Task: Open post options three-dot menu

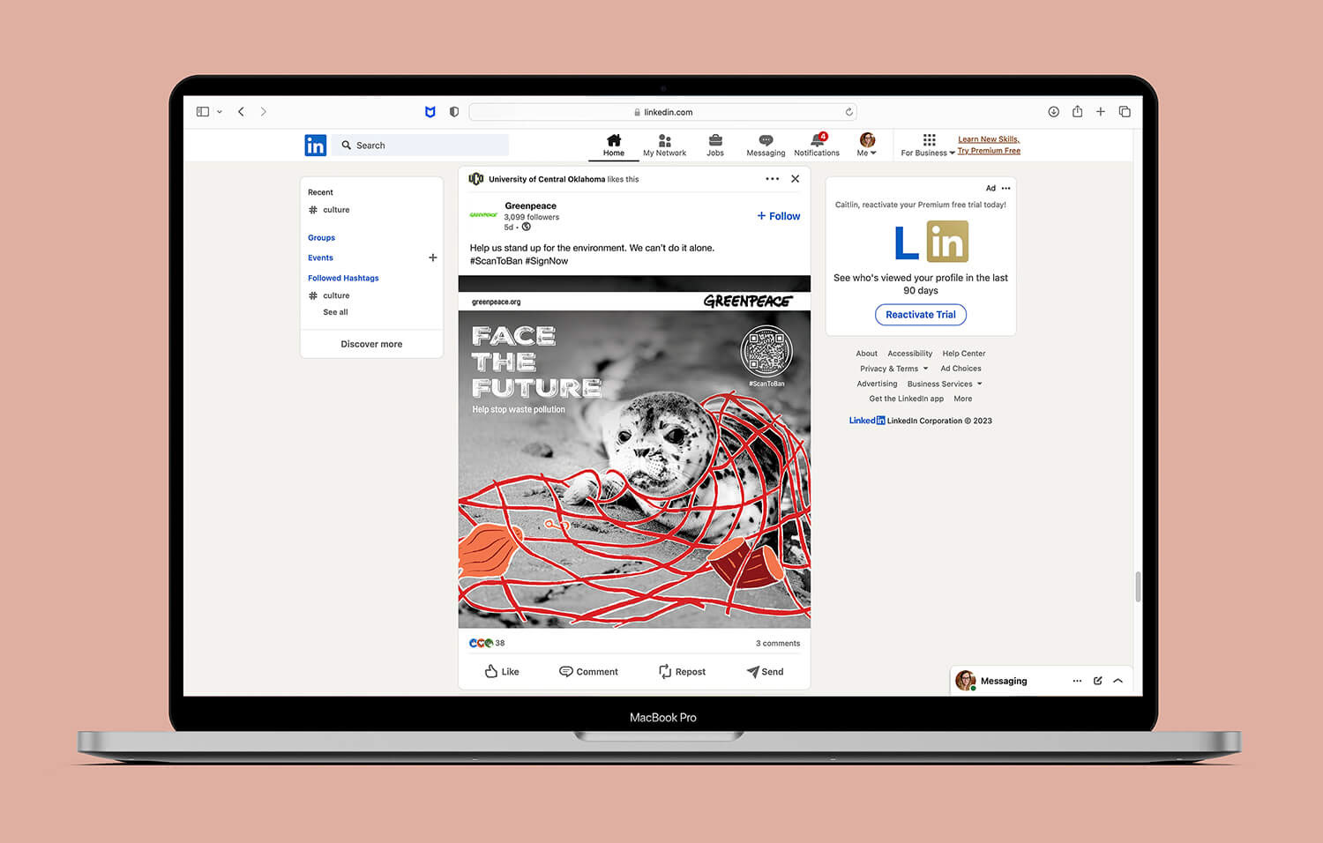Action: pyautogui.click(x=773, y=179)
